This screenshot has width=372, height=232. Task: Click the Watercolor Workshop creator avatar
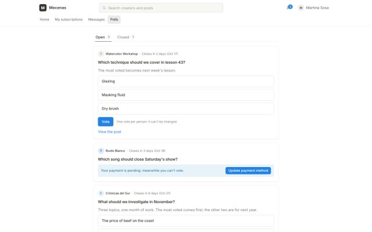coord(101,54)
